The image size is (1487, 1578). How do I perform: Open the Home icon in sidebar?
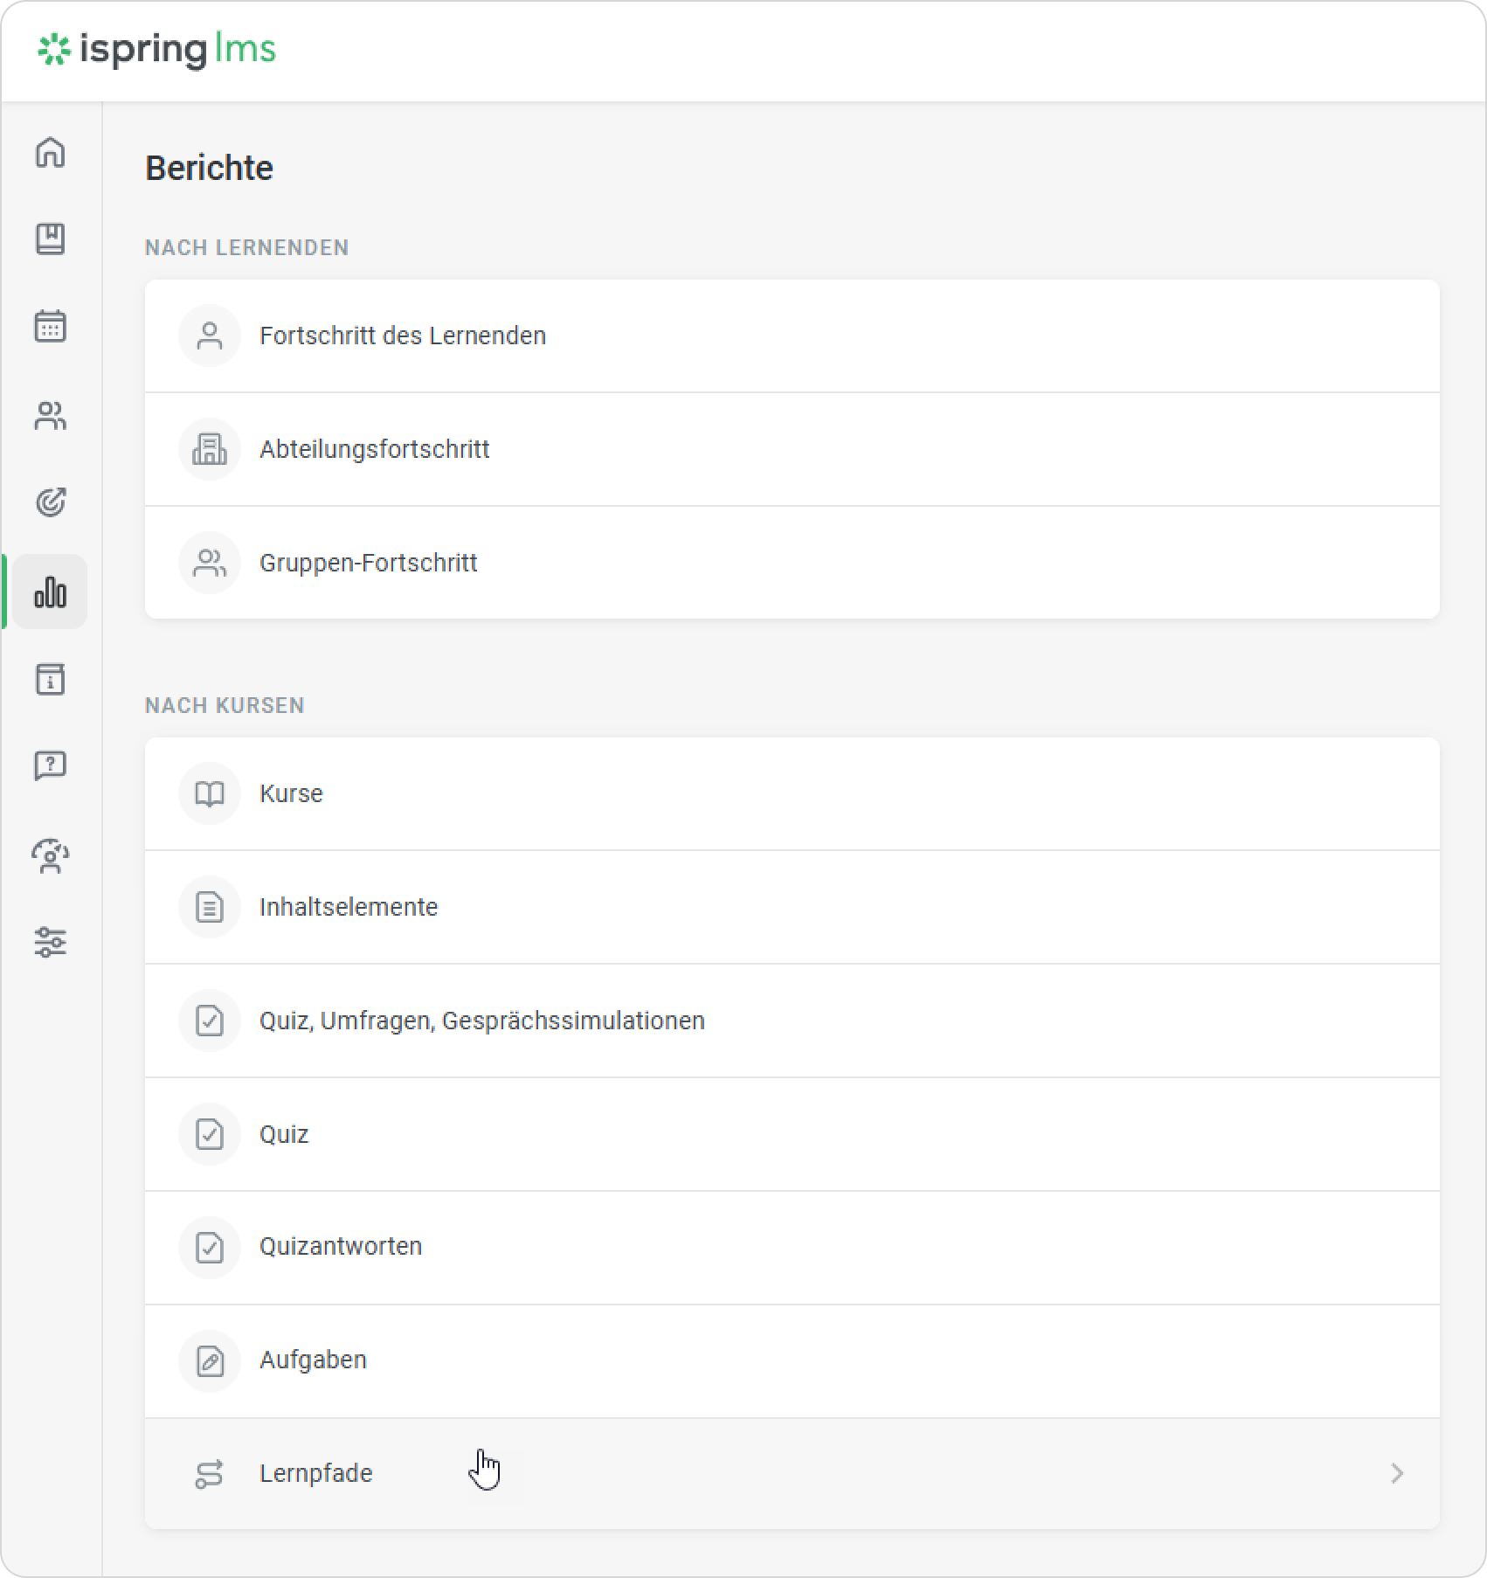[x=51, y=152]
